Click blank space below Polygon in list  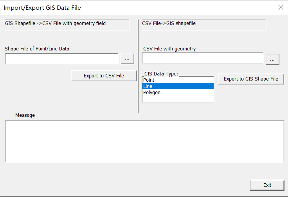[178, 98]
